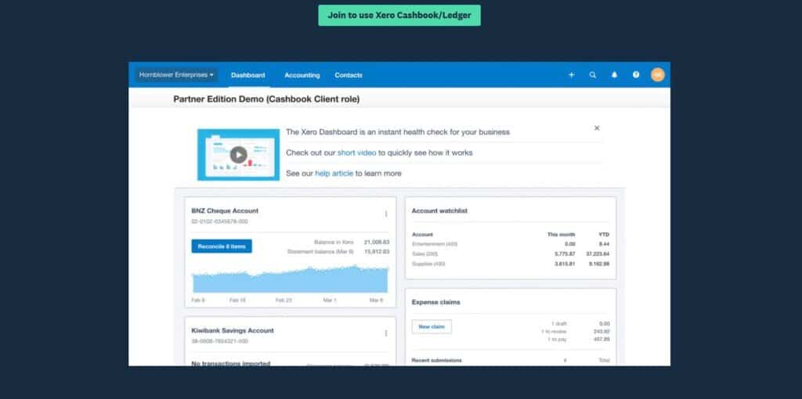Play the Xero dashboard intro video
The width and height of the screenshot is (802, 399).
pos(238,154)
